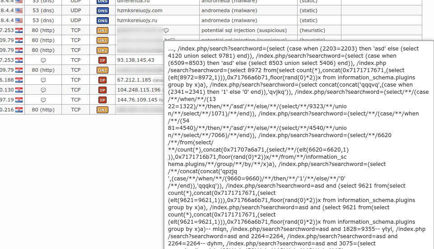Click Croatian flag in 104.248.115.196 row
The width and height of the screenshot is (434, 249).
pos(19,90)
